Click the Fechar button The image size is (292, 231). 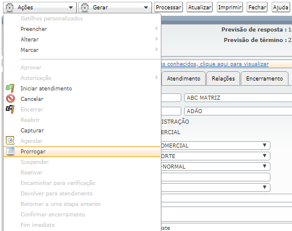point(257,8)
